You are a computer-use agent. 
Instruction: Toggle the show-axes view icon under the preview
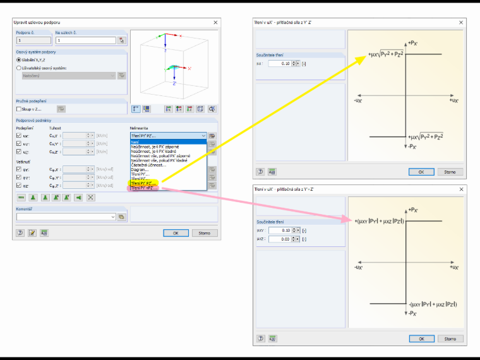[x=136, y=109]
